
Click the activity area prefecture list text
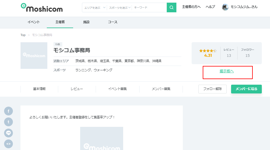pos(118,61)
